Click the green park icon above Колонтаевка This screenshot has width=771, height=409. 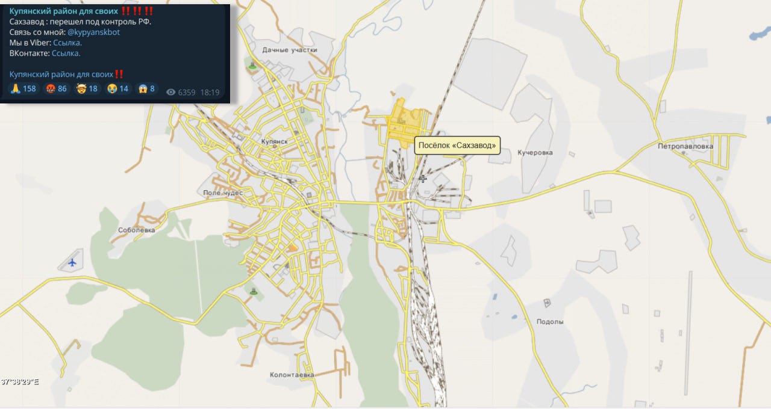click(253, 291)
